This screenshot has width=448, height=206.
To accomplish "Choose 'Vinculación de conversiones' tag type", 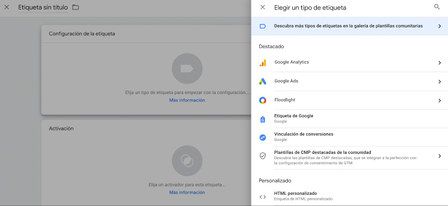I will (349, 137).
